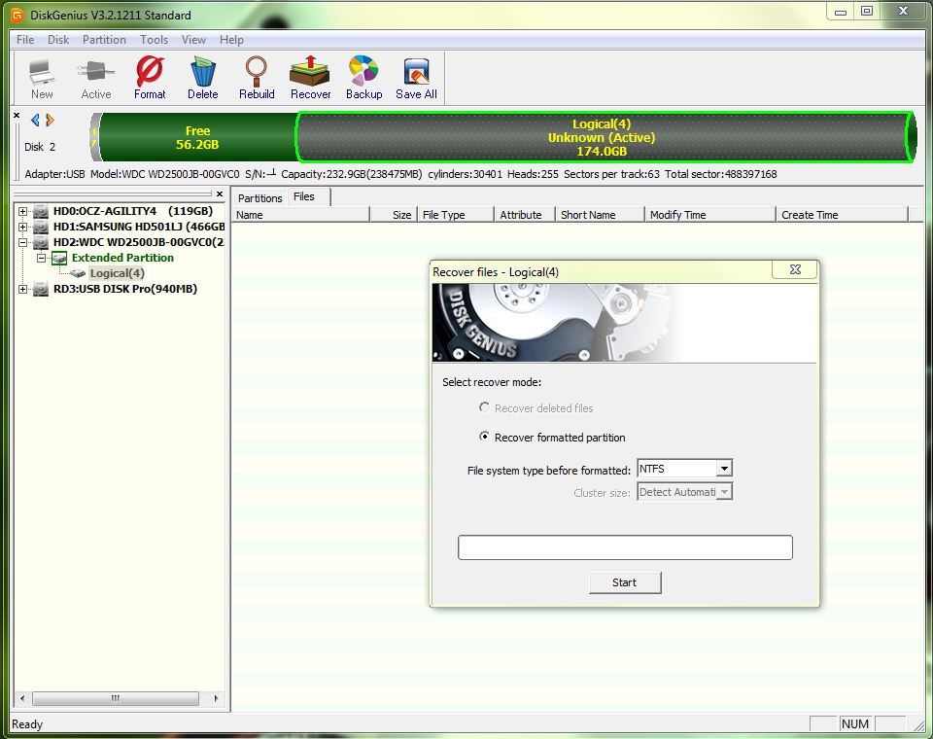Click Start in Recover files dialog

[625, 582]
